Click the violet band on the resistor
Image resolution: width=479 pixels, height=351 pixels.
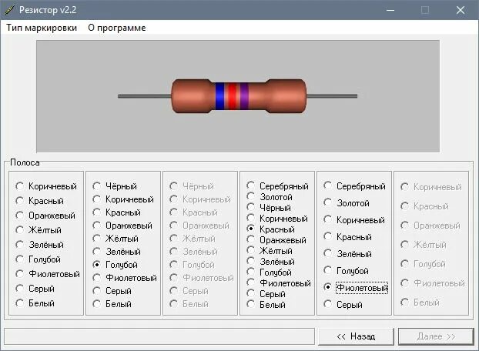(244, 96)
